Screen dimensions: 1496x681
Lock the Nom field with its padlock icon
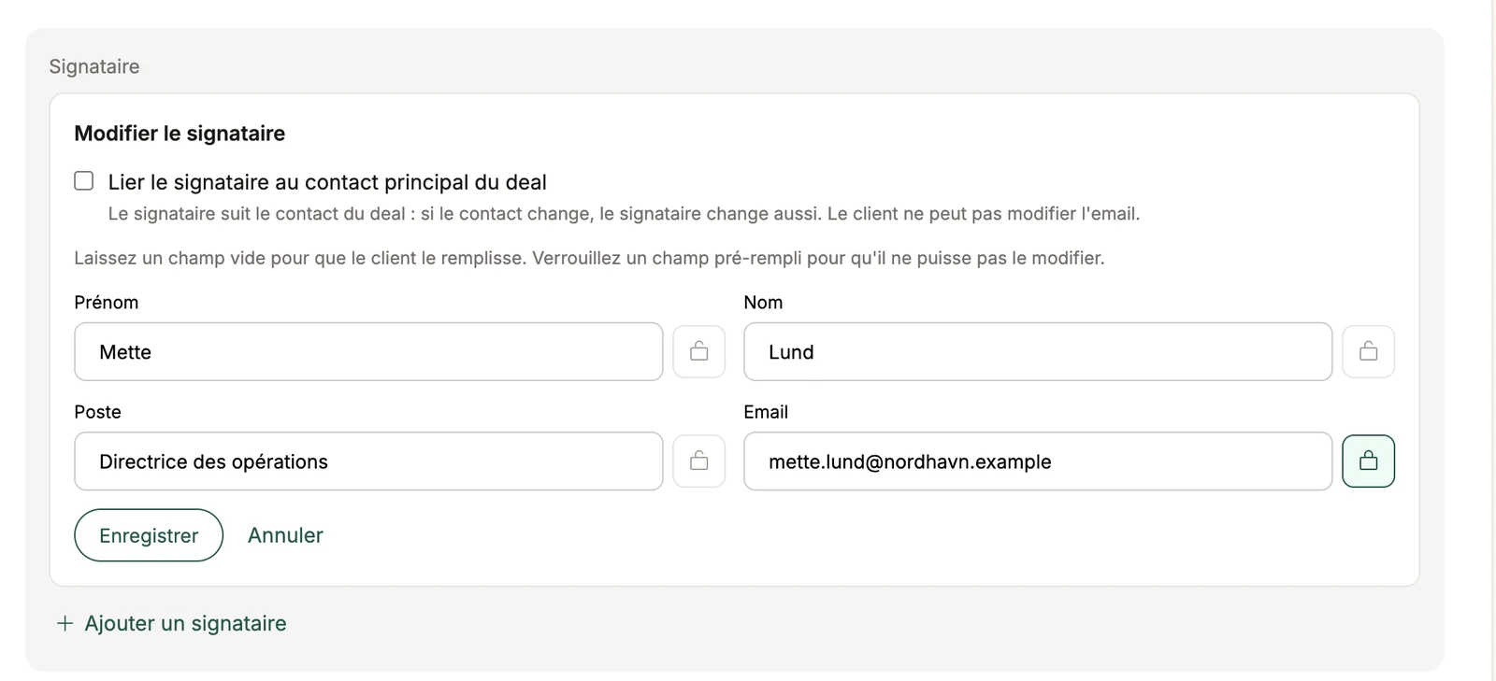pyautogui.click(x=1368, y=351)
